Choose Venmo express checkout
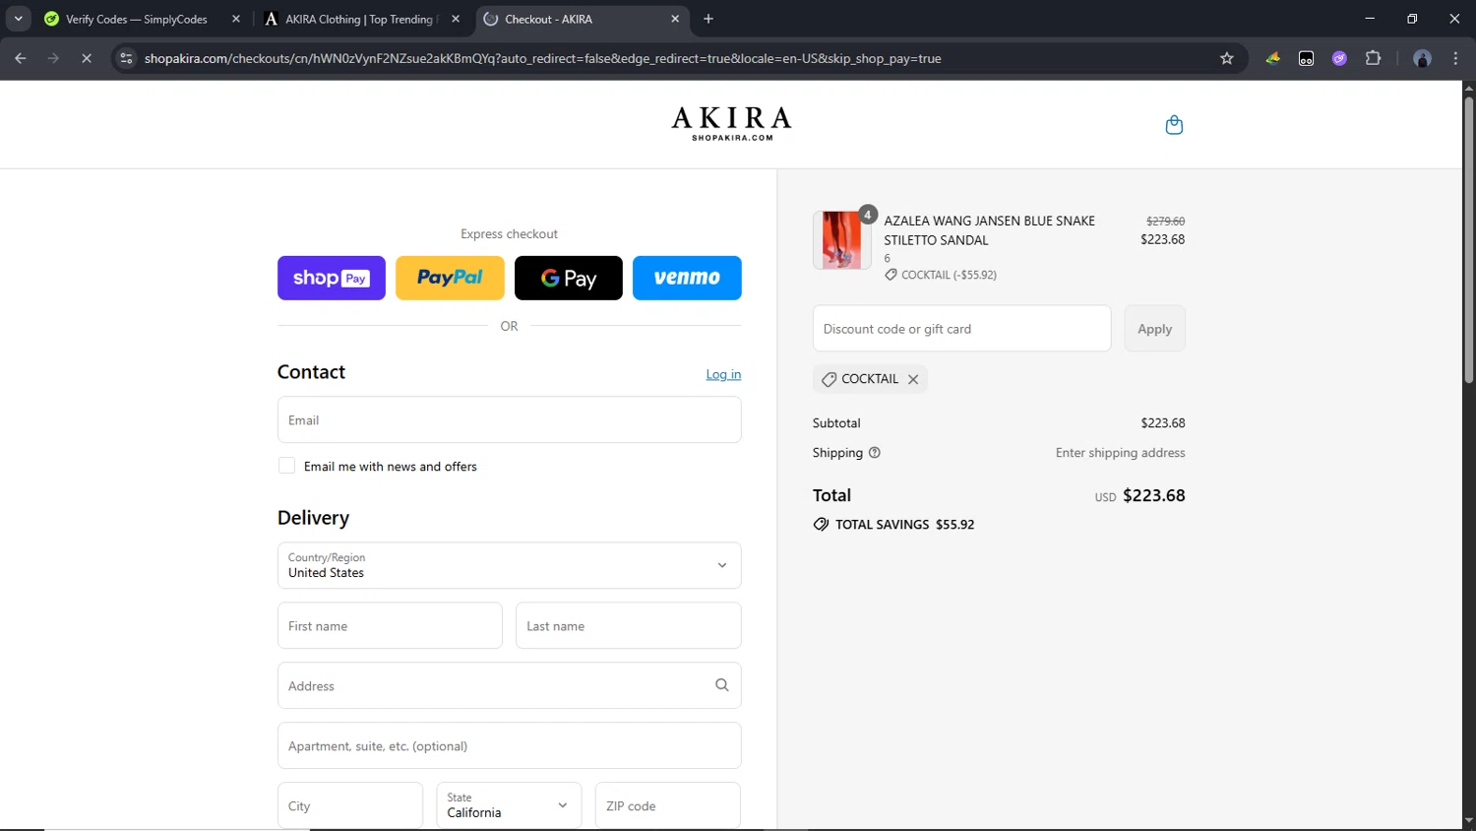The width and height of the screenshot is (1476, 831). 687,278
